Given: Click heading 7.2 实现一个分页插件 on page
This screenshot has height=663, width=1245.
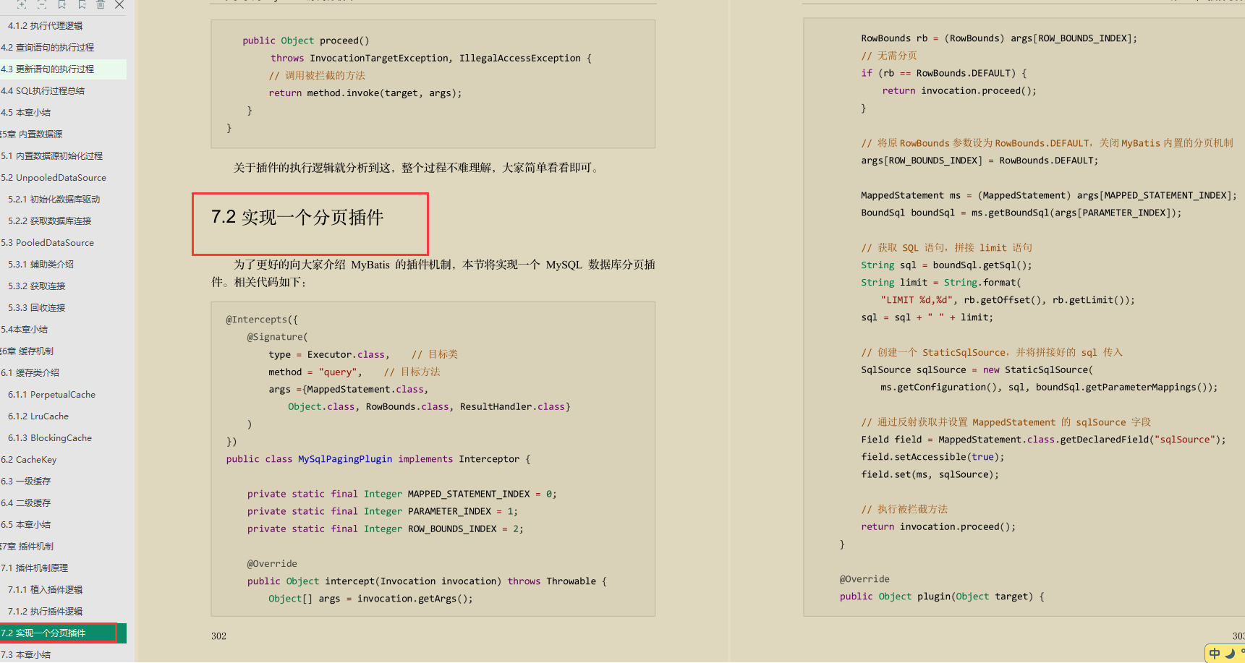Looking at the screenshot, I should 297,217.
